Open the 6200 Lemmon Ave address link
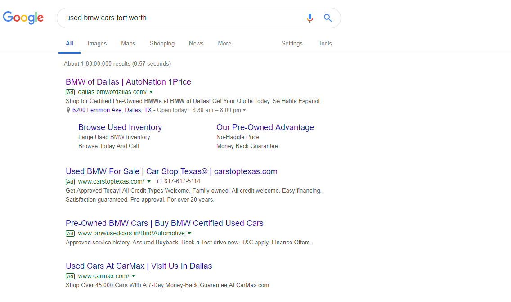 coord(112,110)
